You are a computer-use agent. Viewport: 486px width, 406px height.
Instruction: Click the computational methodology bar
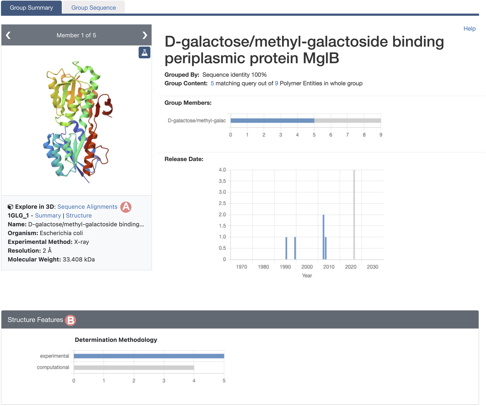(x=134, y=367)
